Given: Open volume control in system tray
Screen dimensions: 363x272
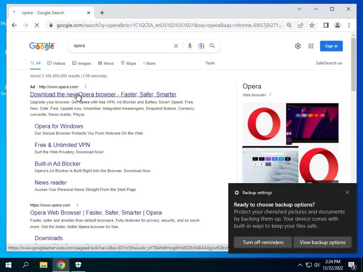Looking at the screenshot, I should pyautogui.click(x=317, y=265).
